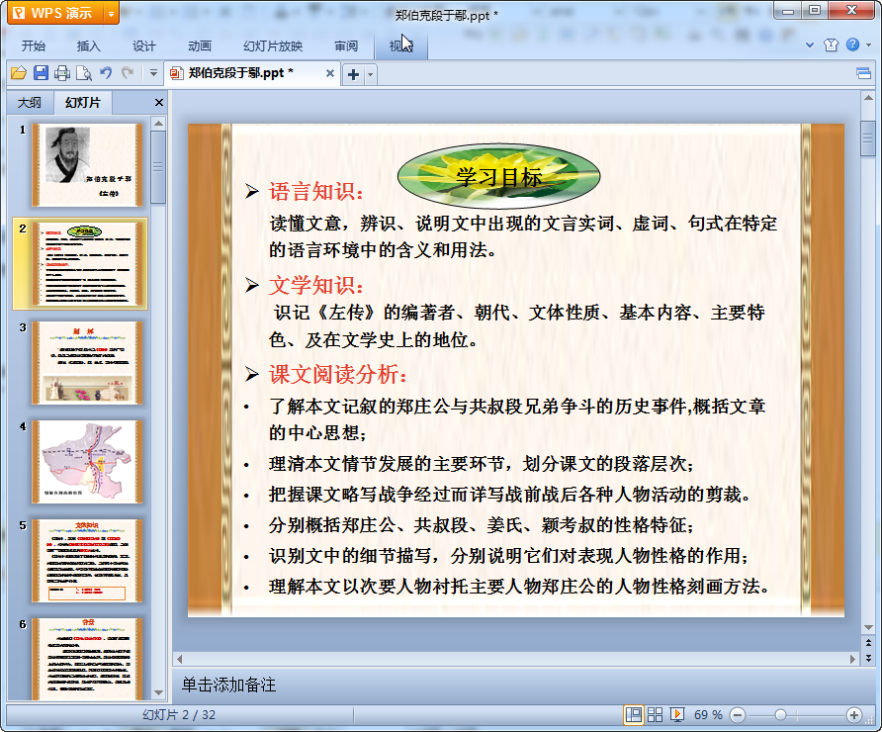Switch to the 大纲 pane tab
Image resolution: width=882 pixels, height=732 pixels.
pyautogui.click(x=30, y=103)
